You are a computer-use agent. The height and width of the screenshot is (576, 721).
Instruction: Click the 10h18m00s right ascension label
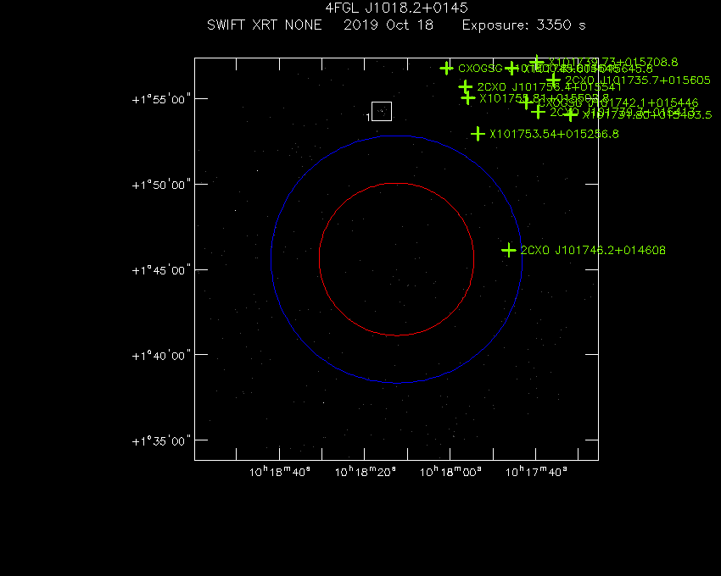click(x=450, y=472)
